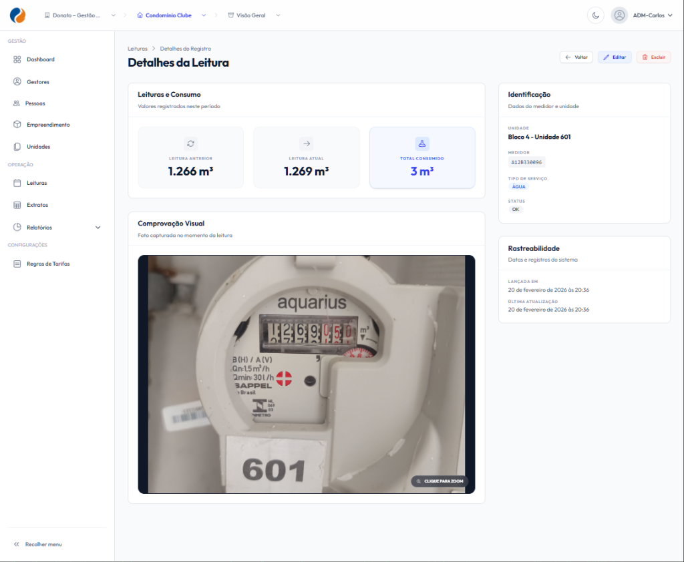This screenshot has width=684, height=562.
Task: Click the double-chevron collapse menu icon
Action: [x=17, y=544]
